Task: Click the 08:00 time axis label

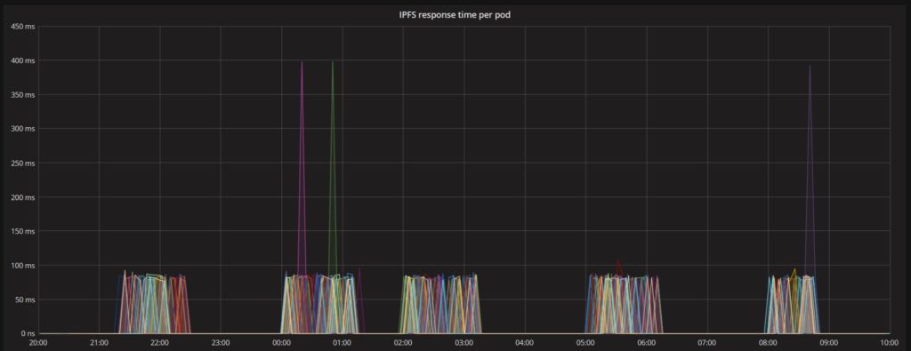Action: tap(768, 343)
